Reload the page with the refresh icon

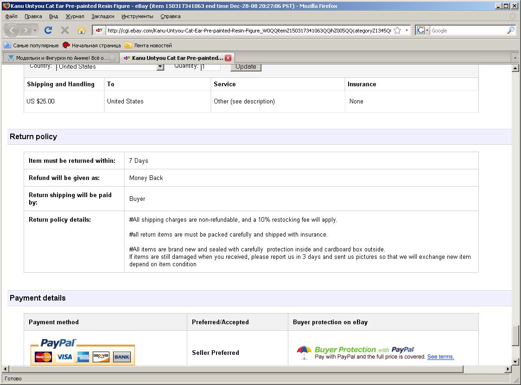(48, 30)
